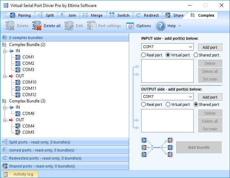Click Add port for the INPUT side
This screenshot has width=230, height=178.
coord(210,47)
